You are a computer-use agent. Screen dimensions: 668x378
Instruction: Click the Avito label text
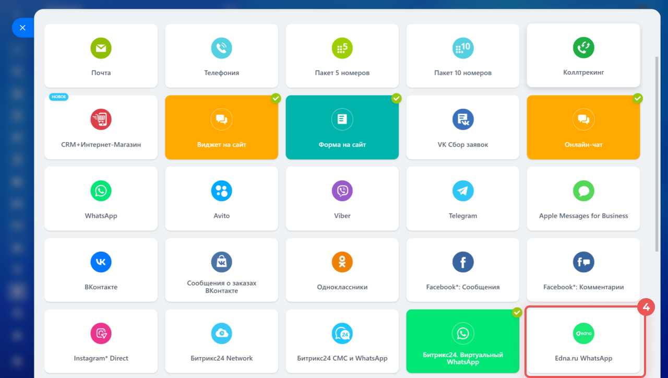pos(221,216)
